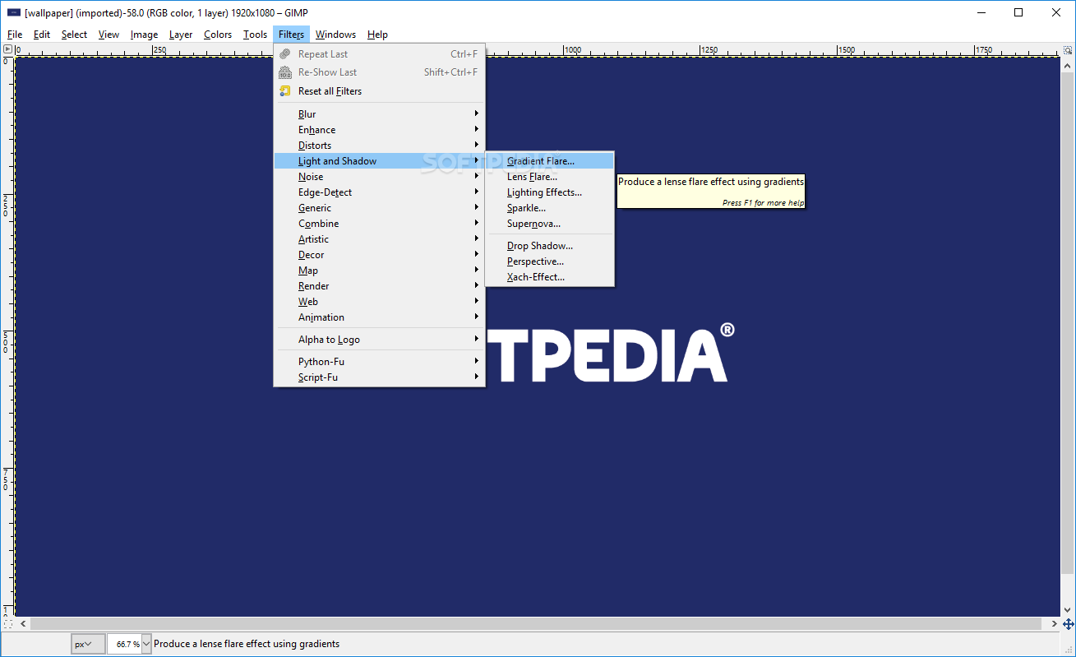Expand the Map submenu
The image size is (1076, 657).
click(379, 271)
